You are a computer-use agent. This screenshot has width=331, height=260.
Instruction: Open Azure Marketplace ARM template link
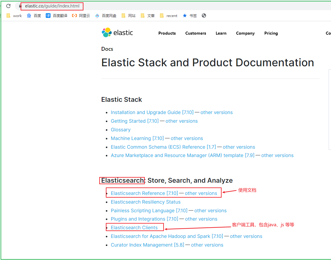tap(182, 155)
